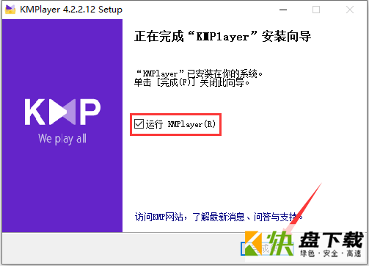Image resolution: width=369 pixels, height=266 pixels.
Task: Click the KMP We play all logo
Action: point(62,121)
